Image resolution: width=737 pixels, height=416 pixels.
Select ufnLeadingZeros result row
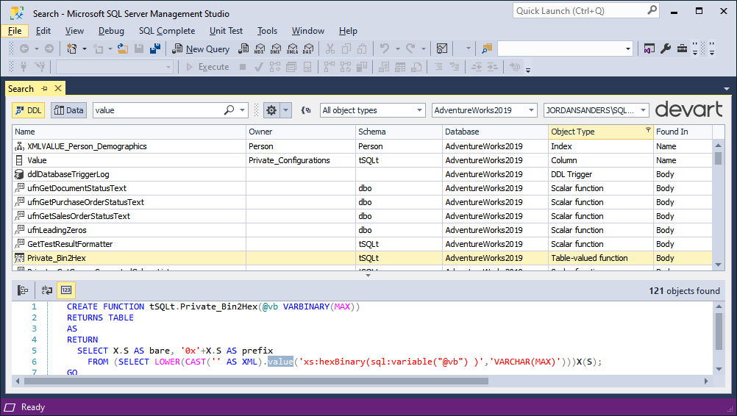click(x=362, y=230)
